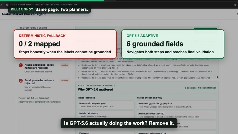Click '6 decisions · 6 beyond fallback' summary
This screenshot has width=238, height=134.
point(200,88)
